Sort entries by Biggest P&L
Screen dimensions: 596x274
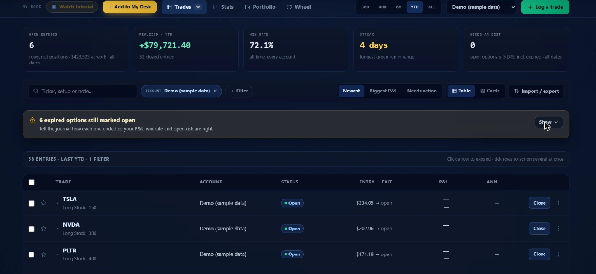[384, 91]
